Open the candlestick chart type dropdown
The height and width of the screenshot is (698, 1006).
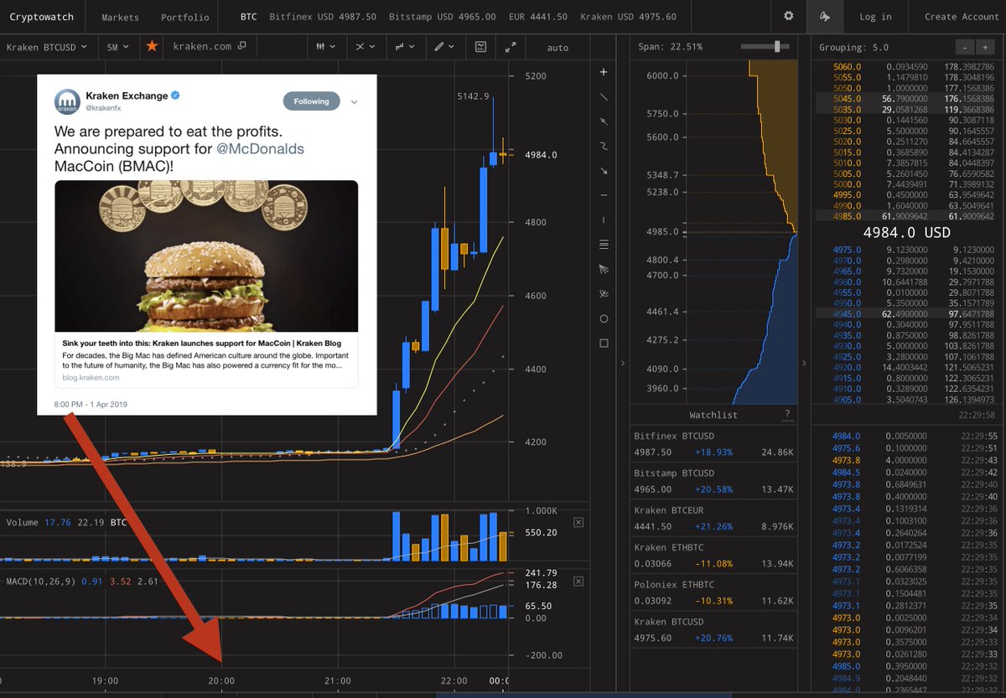click(324, 47)
